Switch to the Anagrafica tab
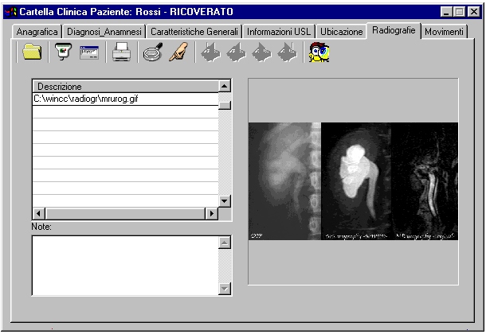This screenshot has width=486, height=334. pos(37,32)
